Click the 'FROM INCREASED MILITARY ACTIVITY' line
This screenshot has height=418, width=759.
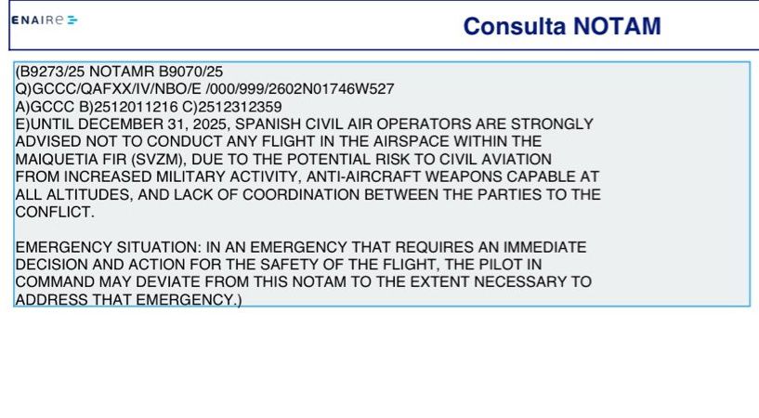coord(307,177)
